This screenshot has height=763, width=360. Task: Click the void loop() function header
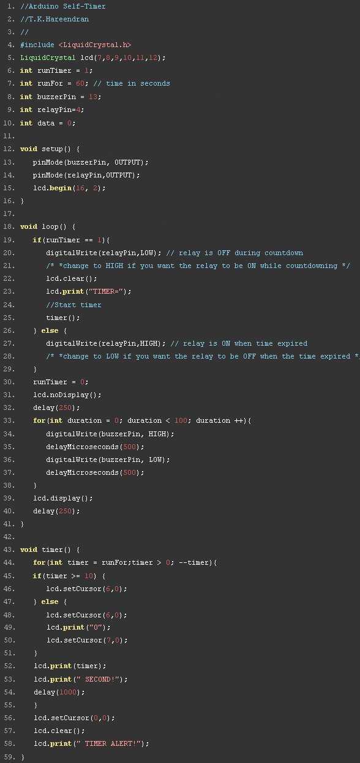[x=48, y=226]
